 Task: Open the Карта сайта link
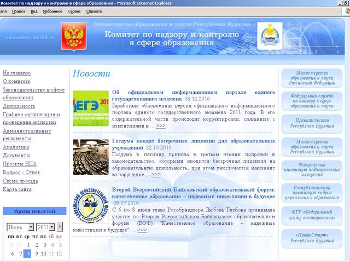17,189
